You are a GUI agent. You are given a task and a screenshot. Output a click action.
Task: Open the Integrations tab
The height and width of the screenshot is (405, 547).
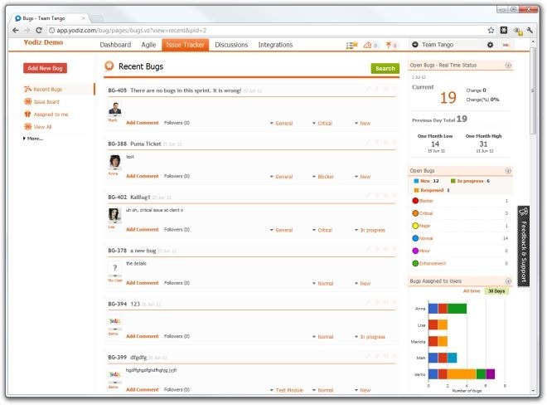[275, 45]
